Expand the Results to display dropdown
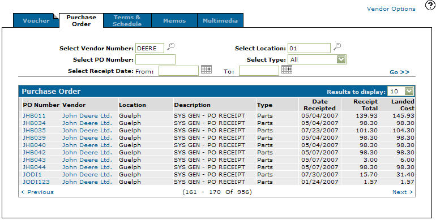 409,91
